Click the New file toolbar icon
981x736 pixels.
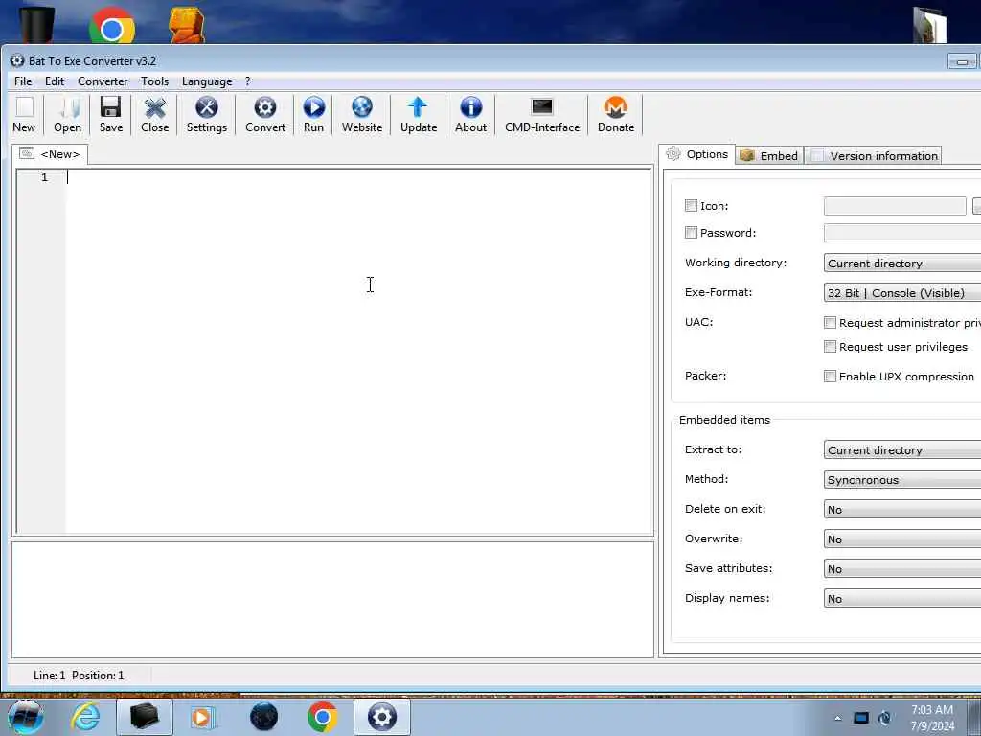click(24, 107)
